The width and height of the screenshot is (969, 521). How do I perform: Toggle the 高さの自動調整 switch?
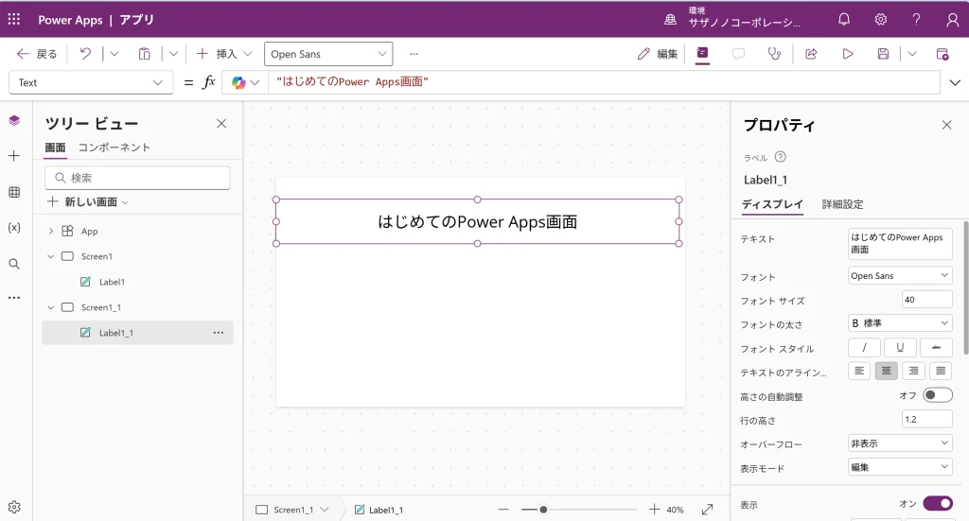tap(937, 395)
